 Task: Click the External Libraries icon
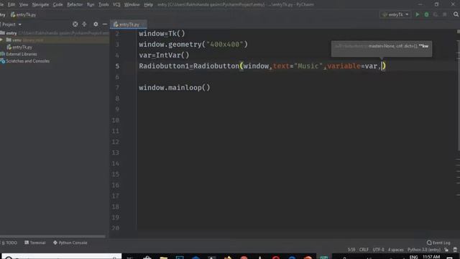pos(3,54)
